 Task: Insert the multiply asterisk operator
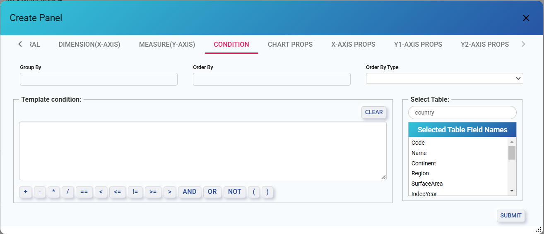point(54,192)
